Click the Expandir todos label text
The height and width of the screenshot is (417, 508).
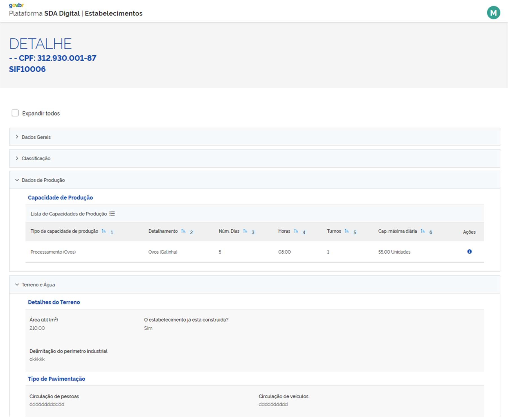coord(41,113)
